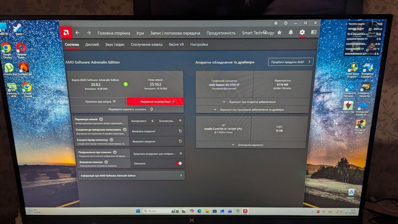Click info icon beside Скинути ігрову статистику
The height and width of the screenshot is (224, 398).
click(x=111, y=140)
